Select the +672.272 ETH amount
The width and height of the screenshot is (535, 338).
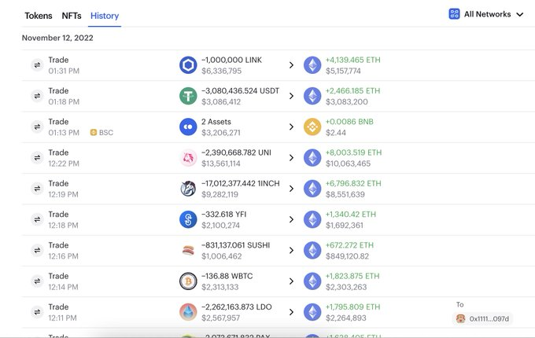pos(349,245)
